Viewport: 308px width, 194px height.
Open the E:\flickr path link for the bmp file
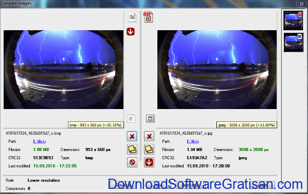click(40, 141)
